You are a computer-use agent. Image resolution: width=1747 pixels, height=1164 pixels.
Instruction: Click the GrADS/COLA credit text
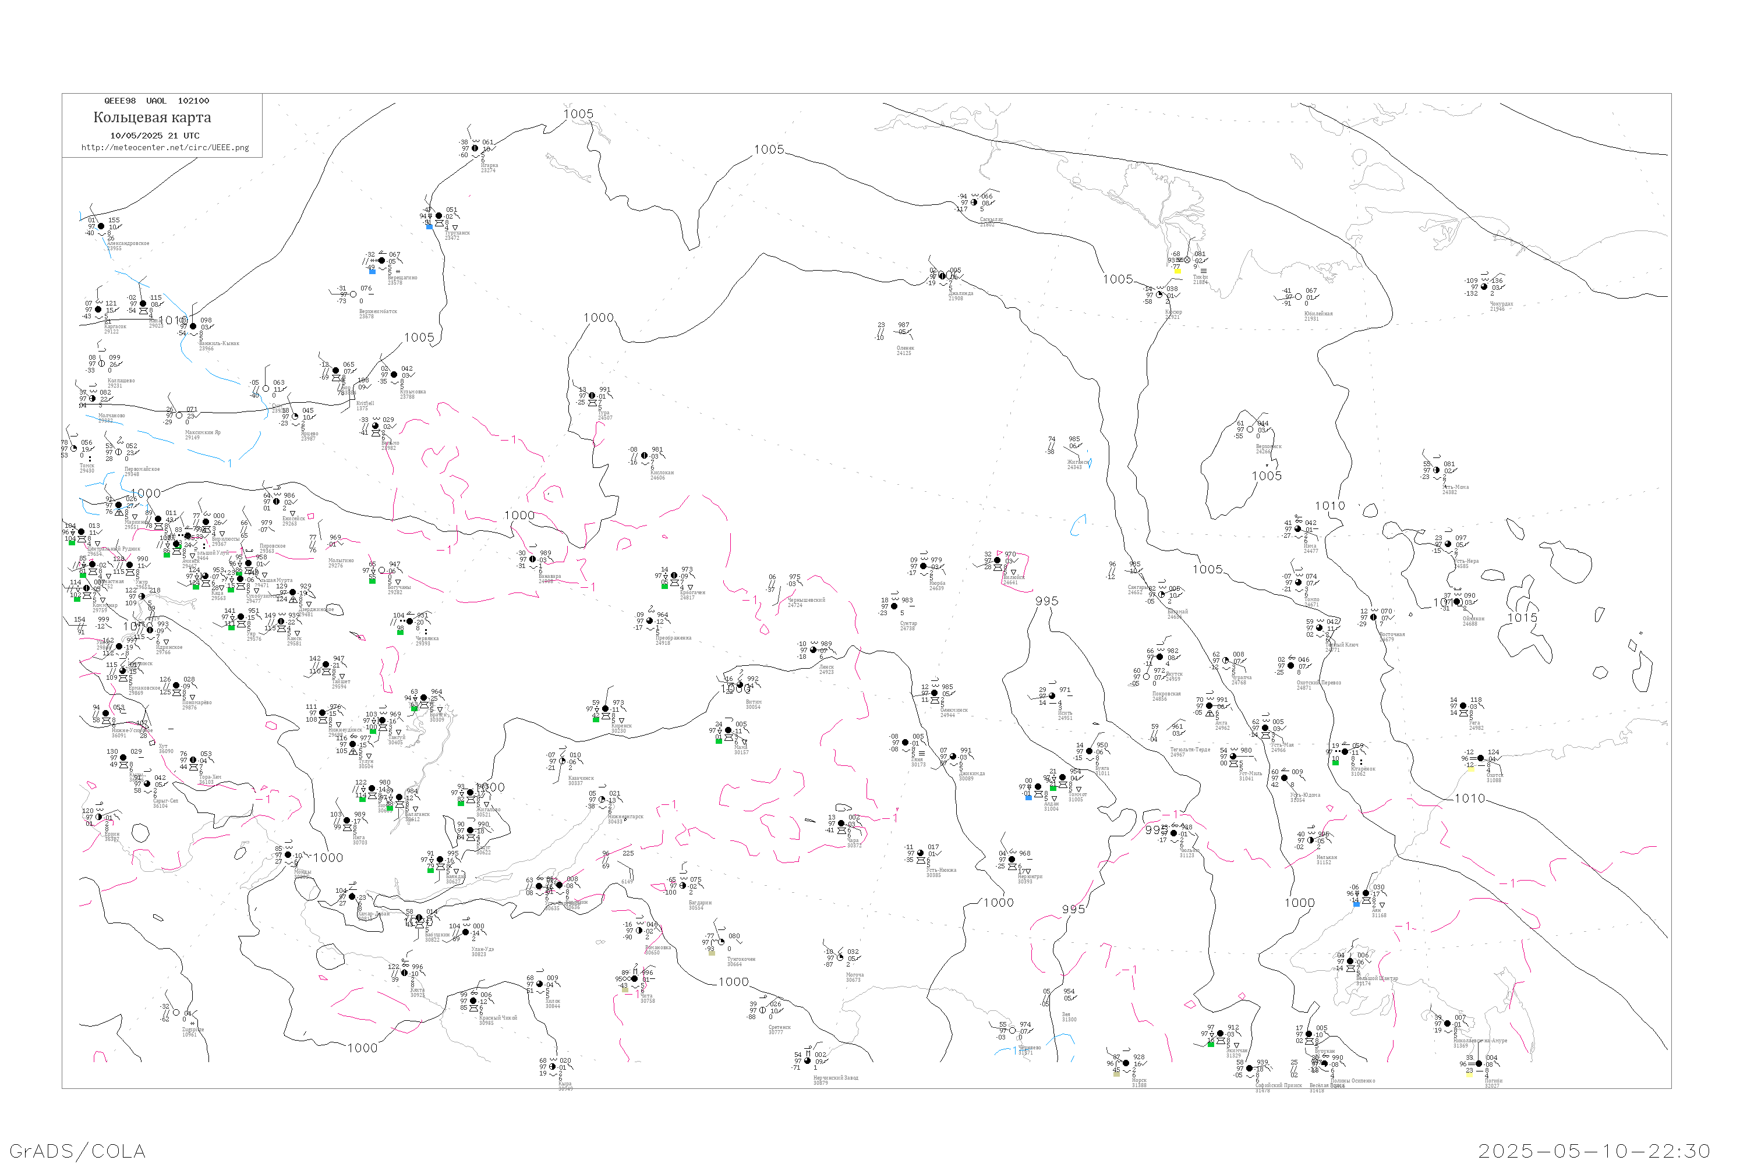(77, 1151)
